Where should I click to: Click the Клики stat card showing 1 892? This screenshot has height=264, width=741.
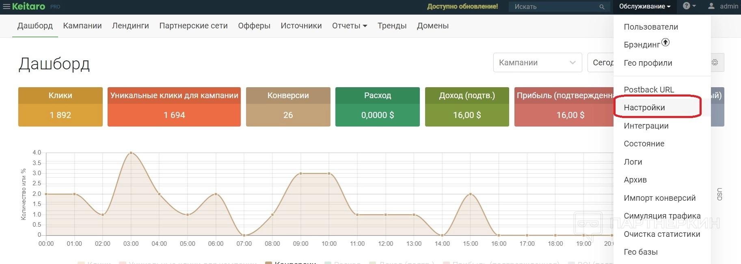pos(60,107)
